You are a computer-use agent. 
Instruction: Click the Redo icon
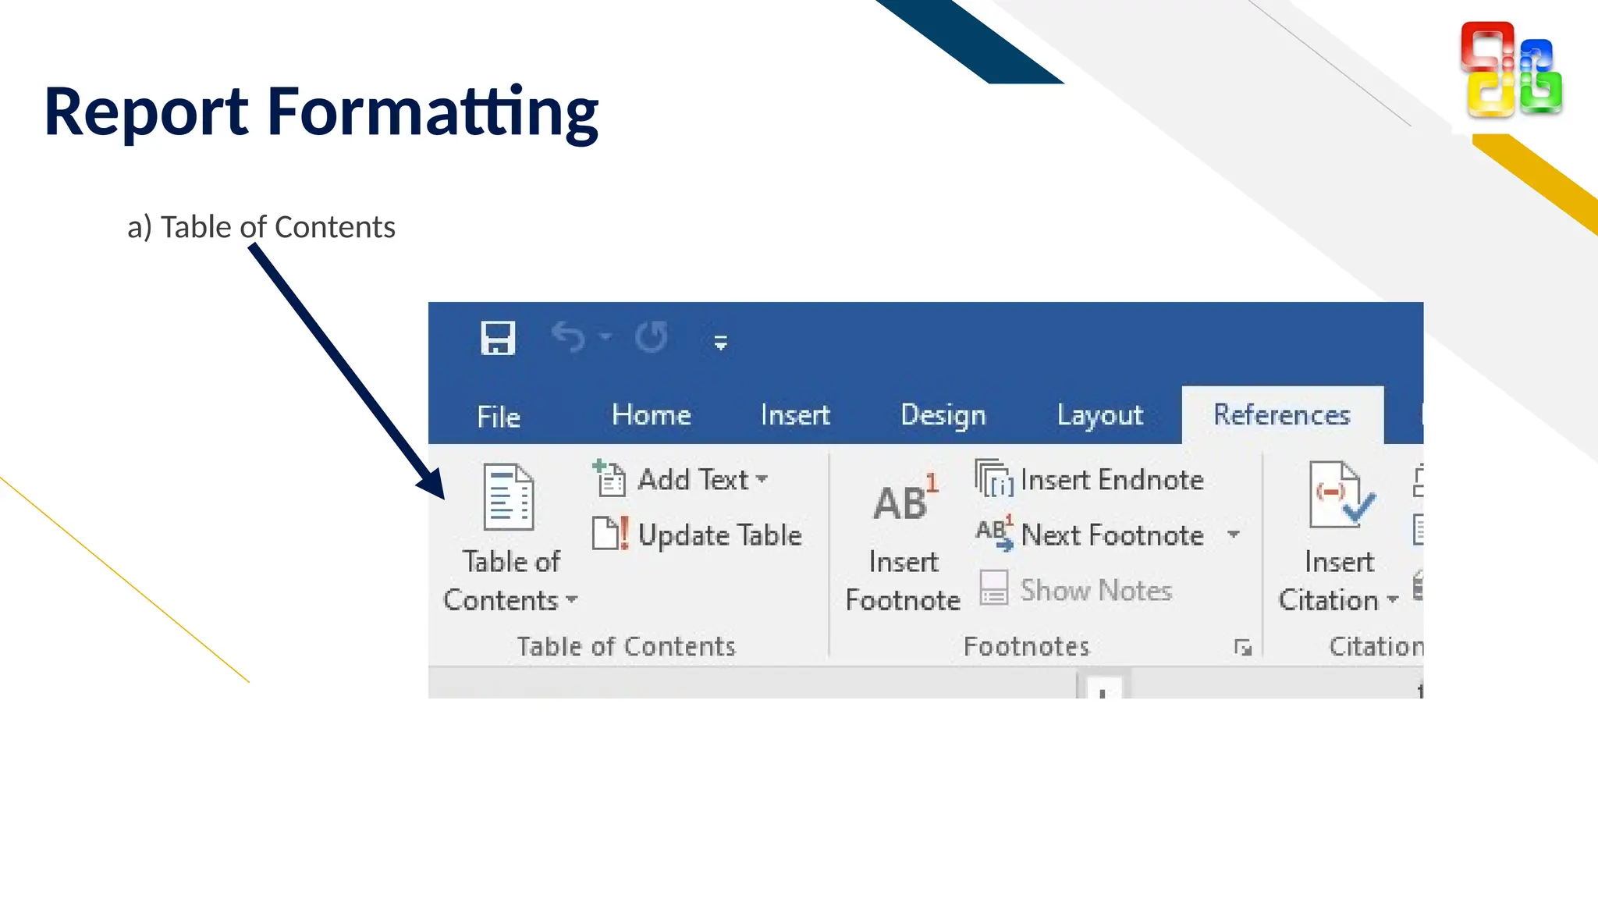(x=651, y=337)
